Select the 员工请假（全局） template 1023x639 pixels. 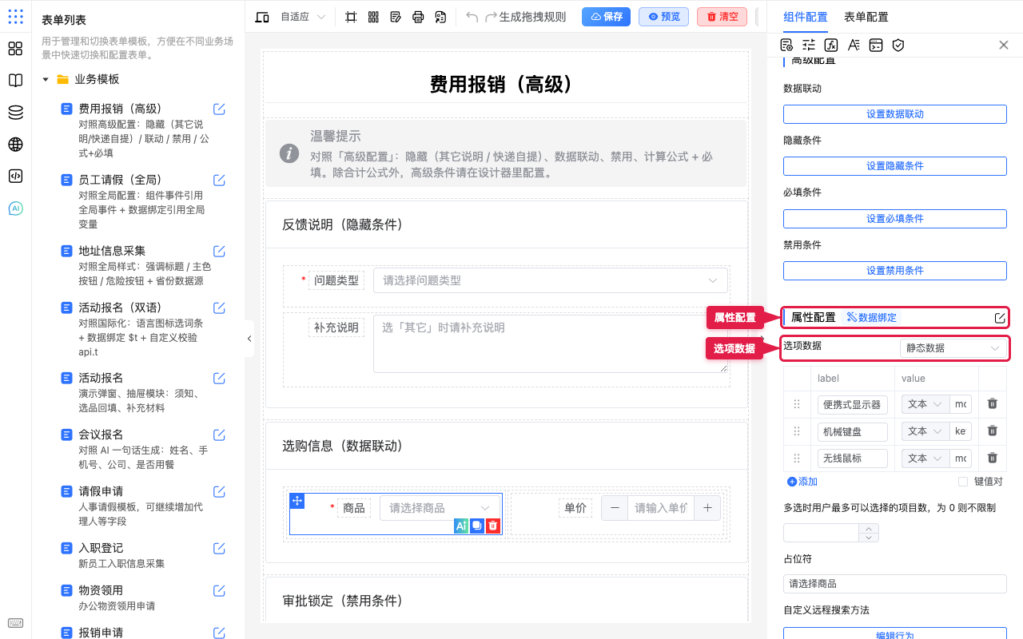point(120,180)
